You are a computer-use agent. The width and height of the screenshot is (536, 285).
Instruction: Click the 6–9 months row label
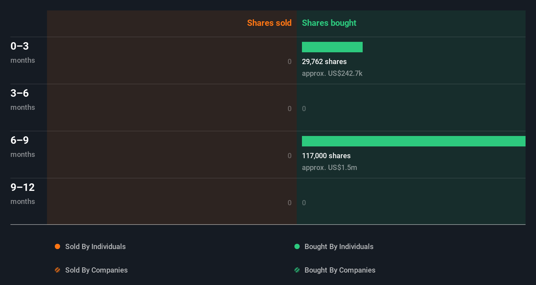point(23,147)
